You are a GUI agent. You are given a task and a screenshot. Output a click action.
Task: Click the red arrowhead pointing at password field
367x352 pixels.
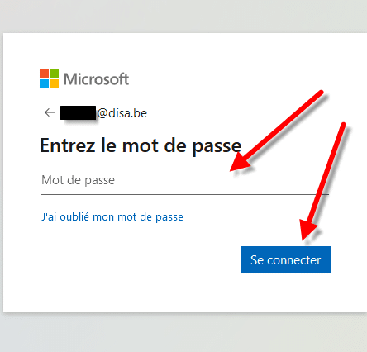point(240,163)
